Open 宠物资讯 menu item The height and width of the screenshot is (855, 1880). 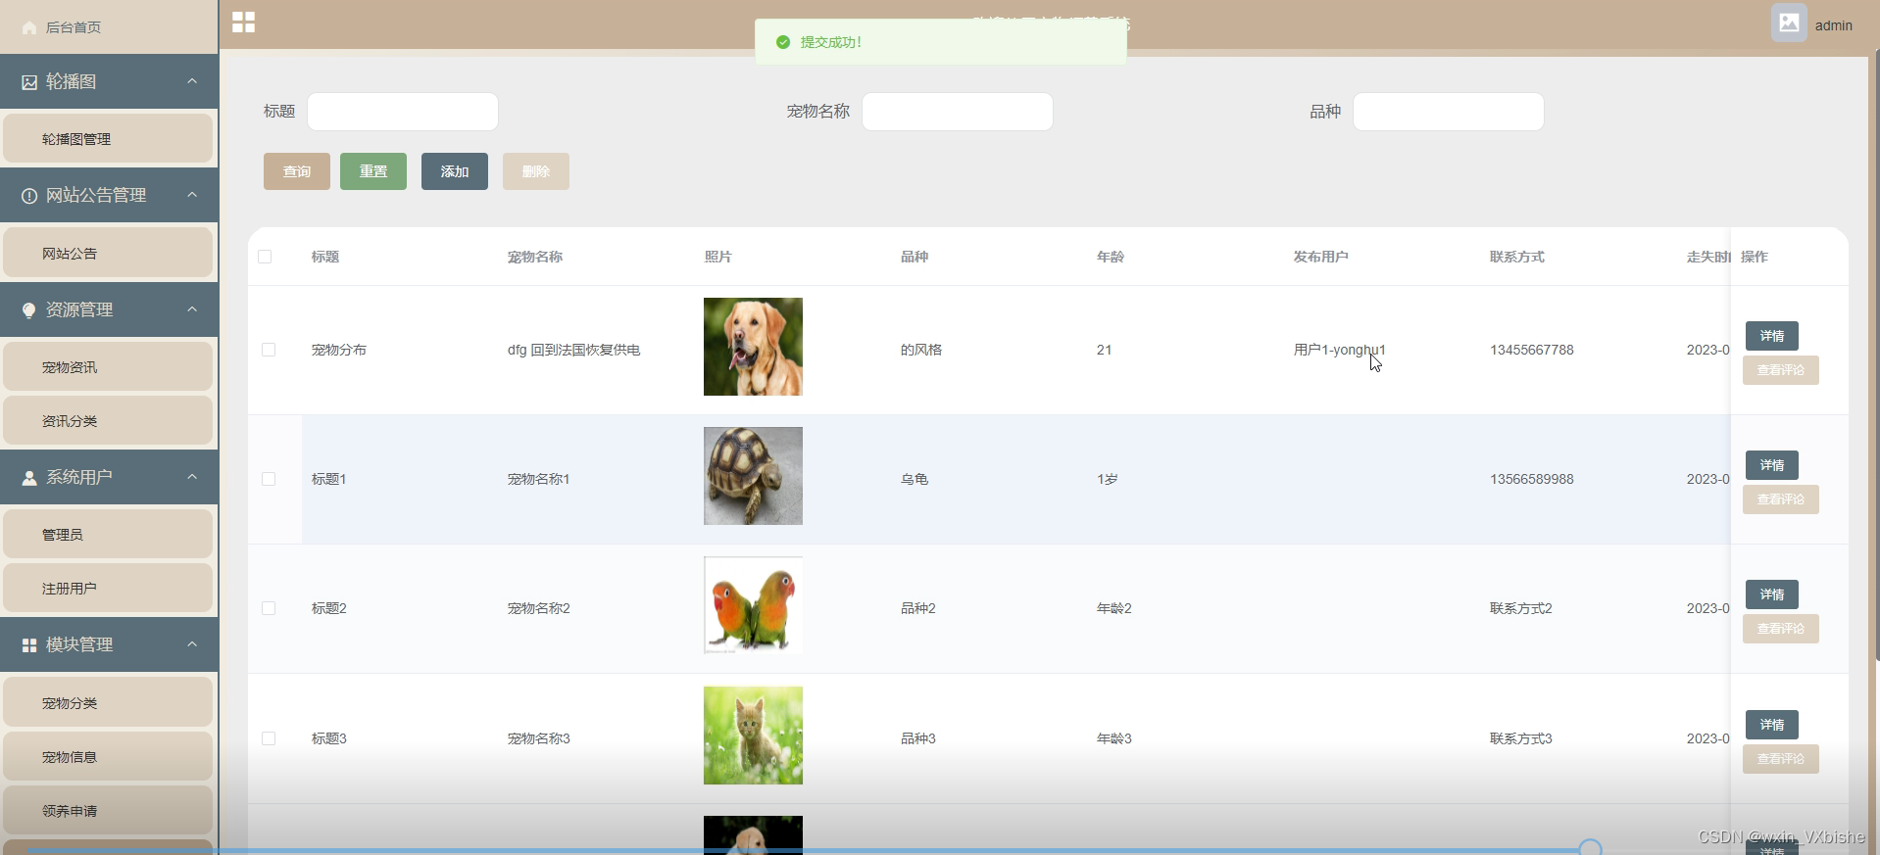tap(108, 367)
